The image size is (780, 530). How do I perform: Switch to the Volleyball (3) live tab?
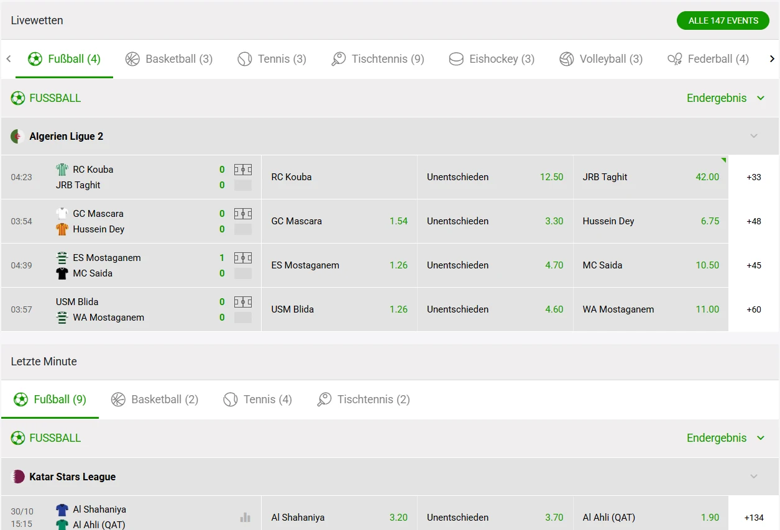(600, 59)
